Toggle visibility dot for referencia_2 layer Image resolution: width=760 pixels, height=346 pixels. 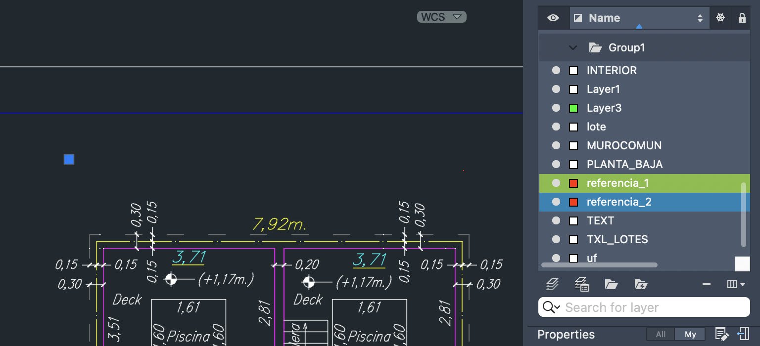pos(556,202)
